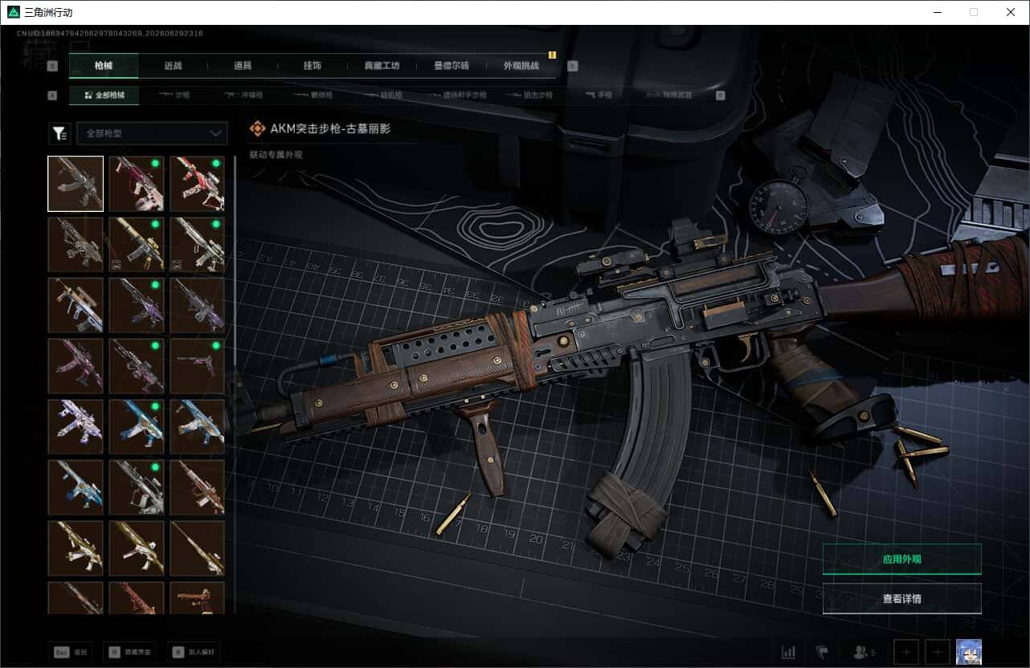Select the 挂饰 charms tab

coord(312,66)
